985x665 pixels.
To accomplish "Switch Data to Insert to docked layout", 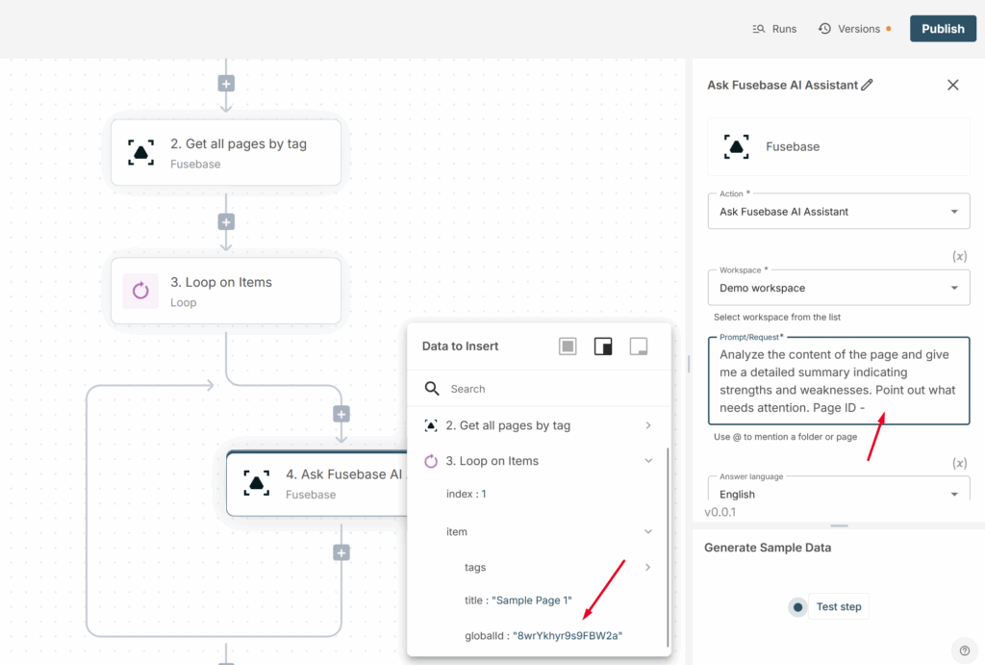I will [x=603, y=346].
